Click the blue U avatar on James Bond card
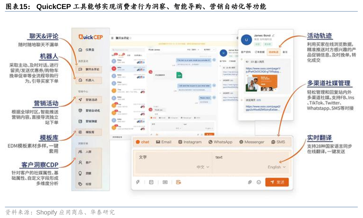Viewport: 363px width, 218px height. 246,40
